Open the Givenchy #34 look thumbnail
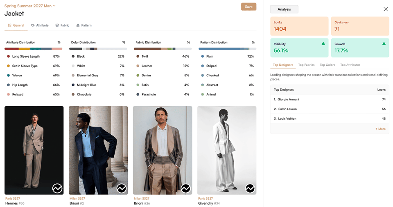This screenshot has height=207, width=393. pyautogui.click(x=227, y=150)
